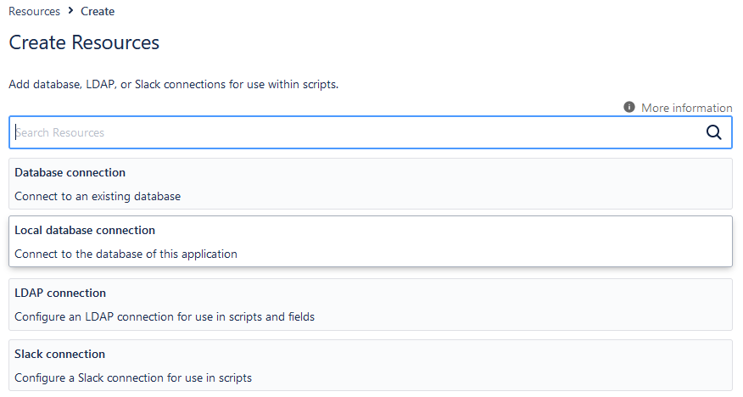Select the Database connection title

(x=70, y=172)
